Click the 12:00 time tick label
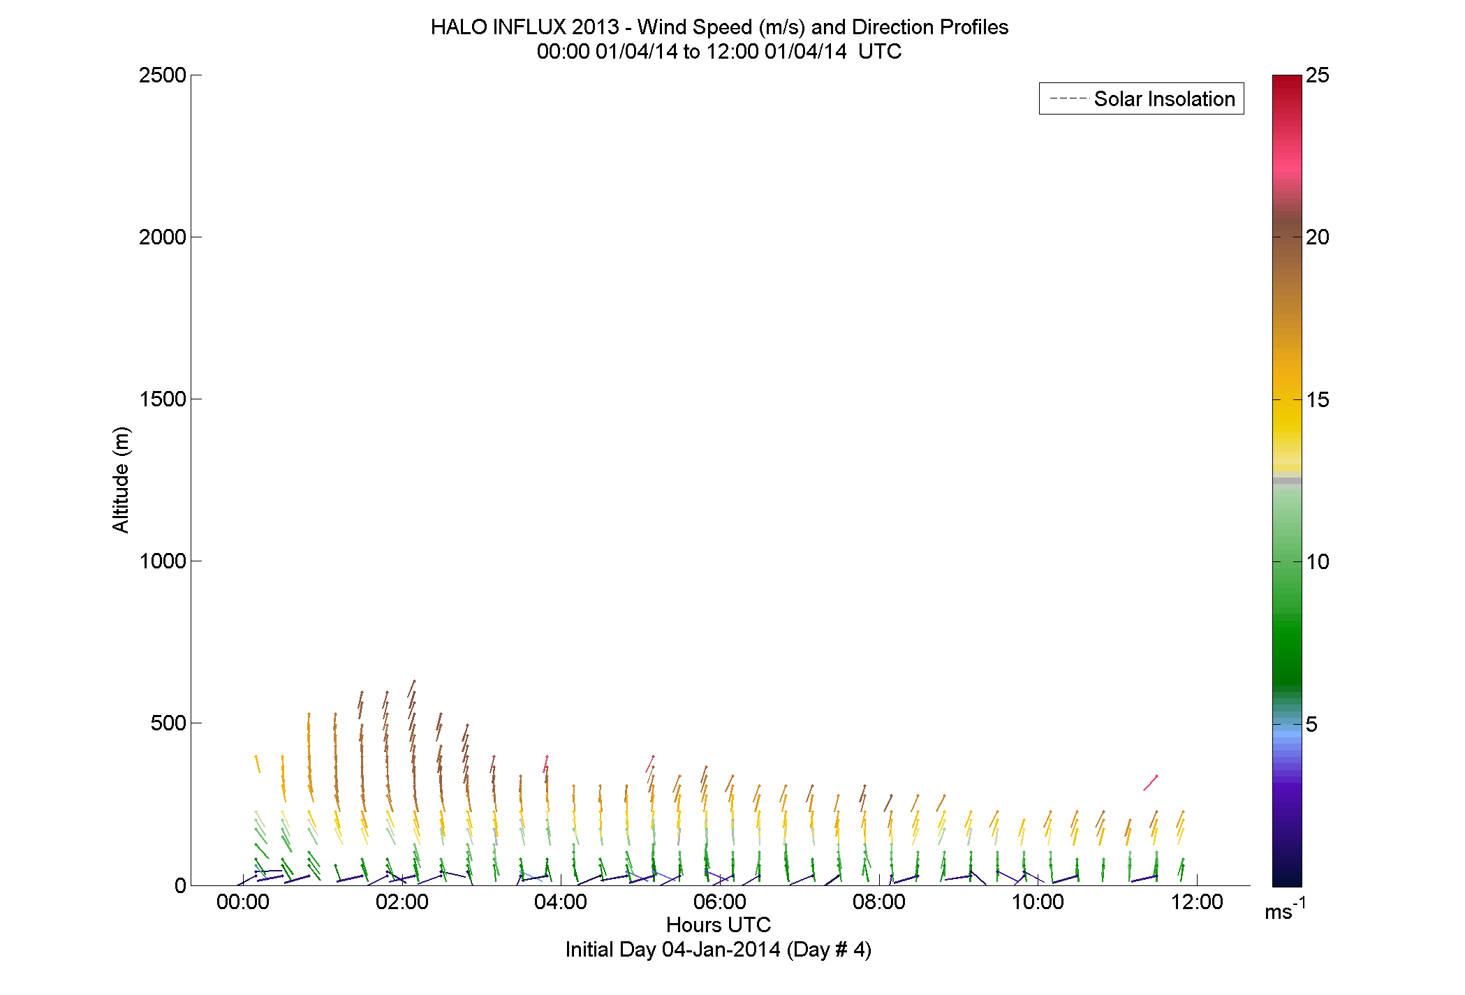The width and height of the screenshot is (1465, 995). [1197, 901]
